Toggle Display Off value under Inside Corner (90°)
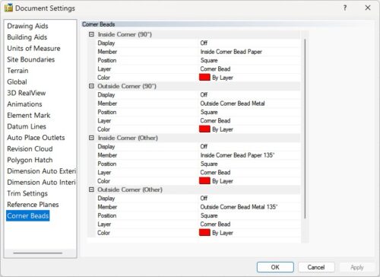380x277 pixels. pos(204,43)
